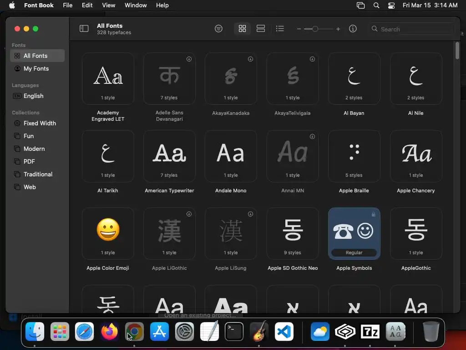This screenshot has width=466, height=350.
Task: Open the Fixed Width collection
Action: 37,123
